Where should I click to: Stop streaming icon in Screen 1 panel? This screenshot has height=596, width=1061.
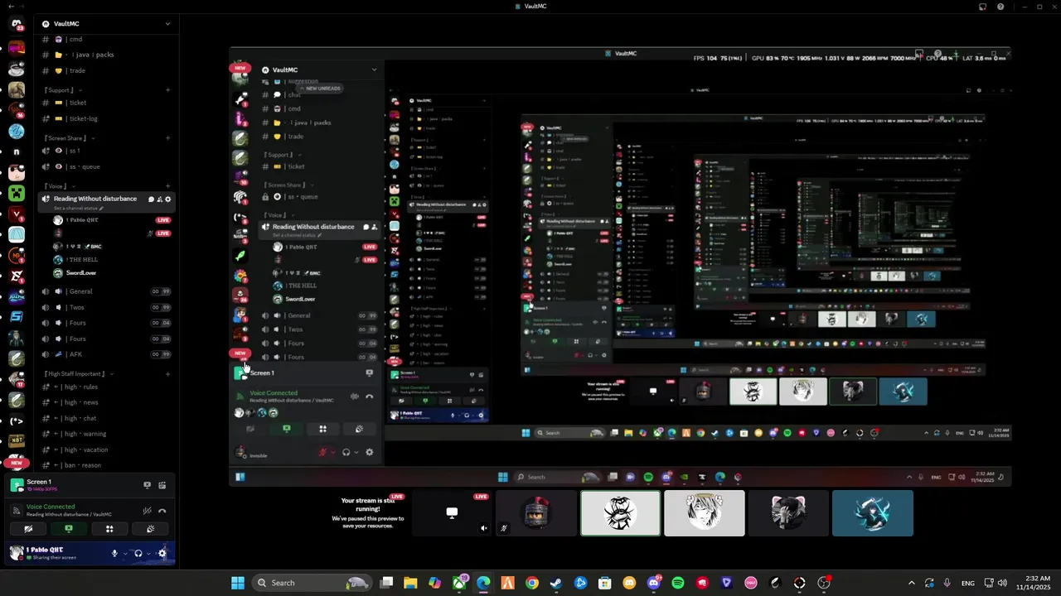point(148,485)
